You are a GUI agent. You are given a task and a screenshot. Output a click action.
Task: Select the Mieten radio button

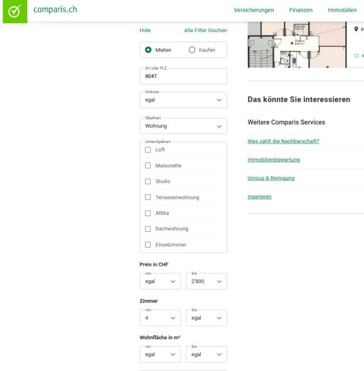148,50
